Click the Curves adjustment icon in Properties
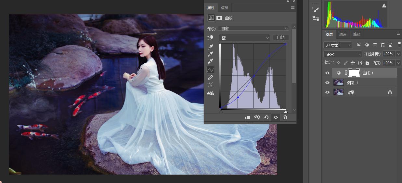 tap(211, 18)
